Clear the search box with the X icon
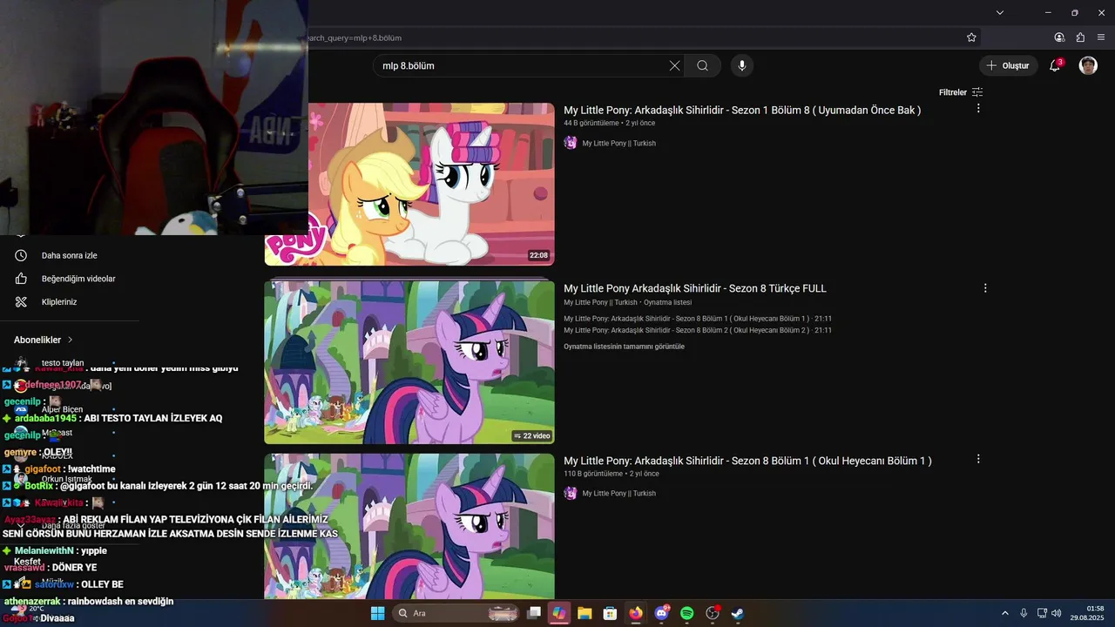Screen dimensions: 1115x627 tap(674, 65)
